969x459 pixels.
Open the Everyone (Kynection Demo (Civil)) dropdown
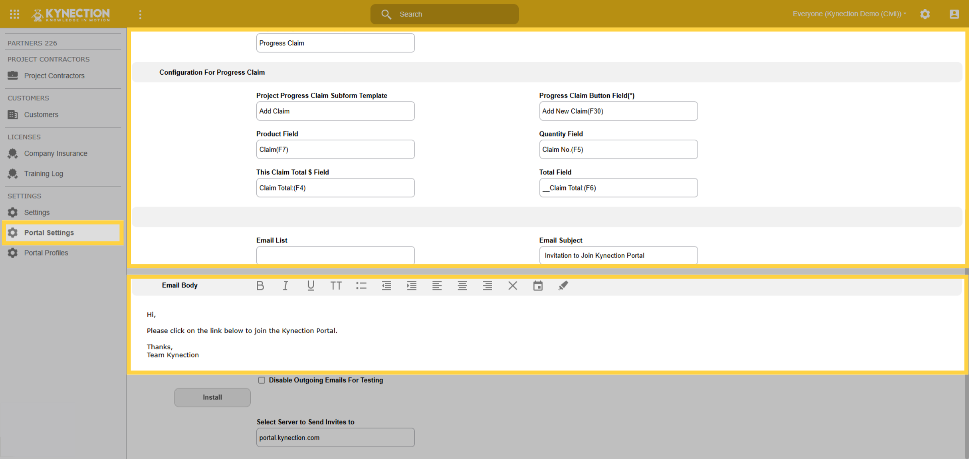click(x=849, y=14)
